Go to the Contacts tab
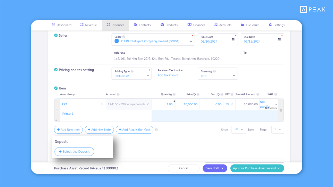Screen dimensions: 333x187 [x=142, y=25]
